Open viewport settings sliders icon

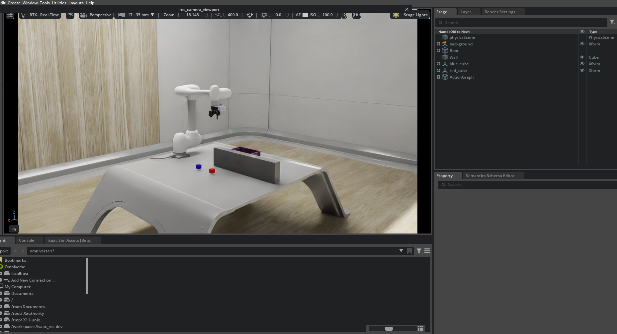point(10,15)
